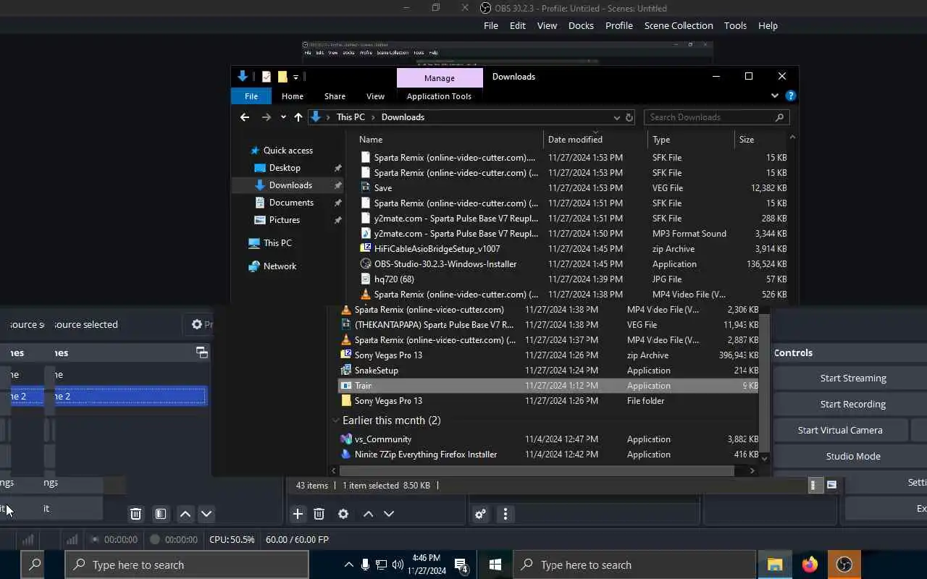Remove selected source with trash icon

(x=319, y=514)
